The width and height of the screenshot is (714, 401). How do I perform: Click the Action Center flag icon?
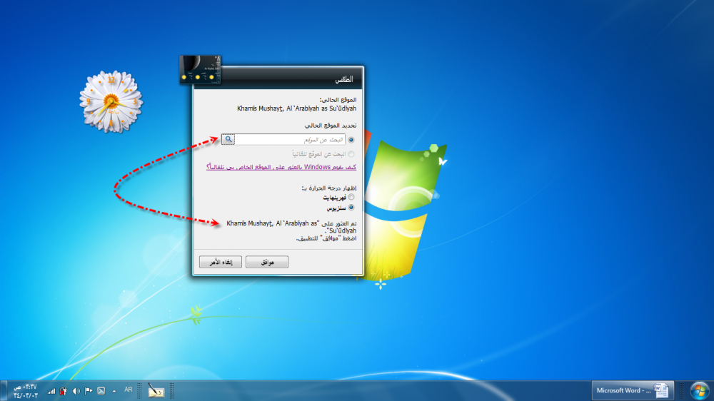[89, 391]
